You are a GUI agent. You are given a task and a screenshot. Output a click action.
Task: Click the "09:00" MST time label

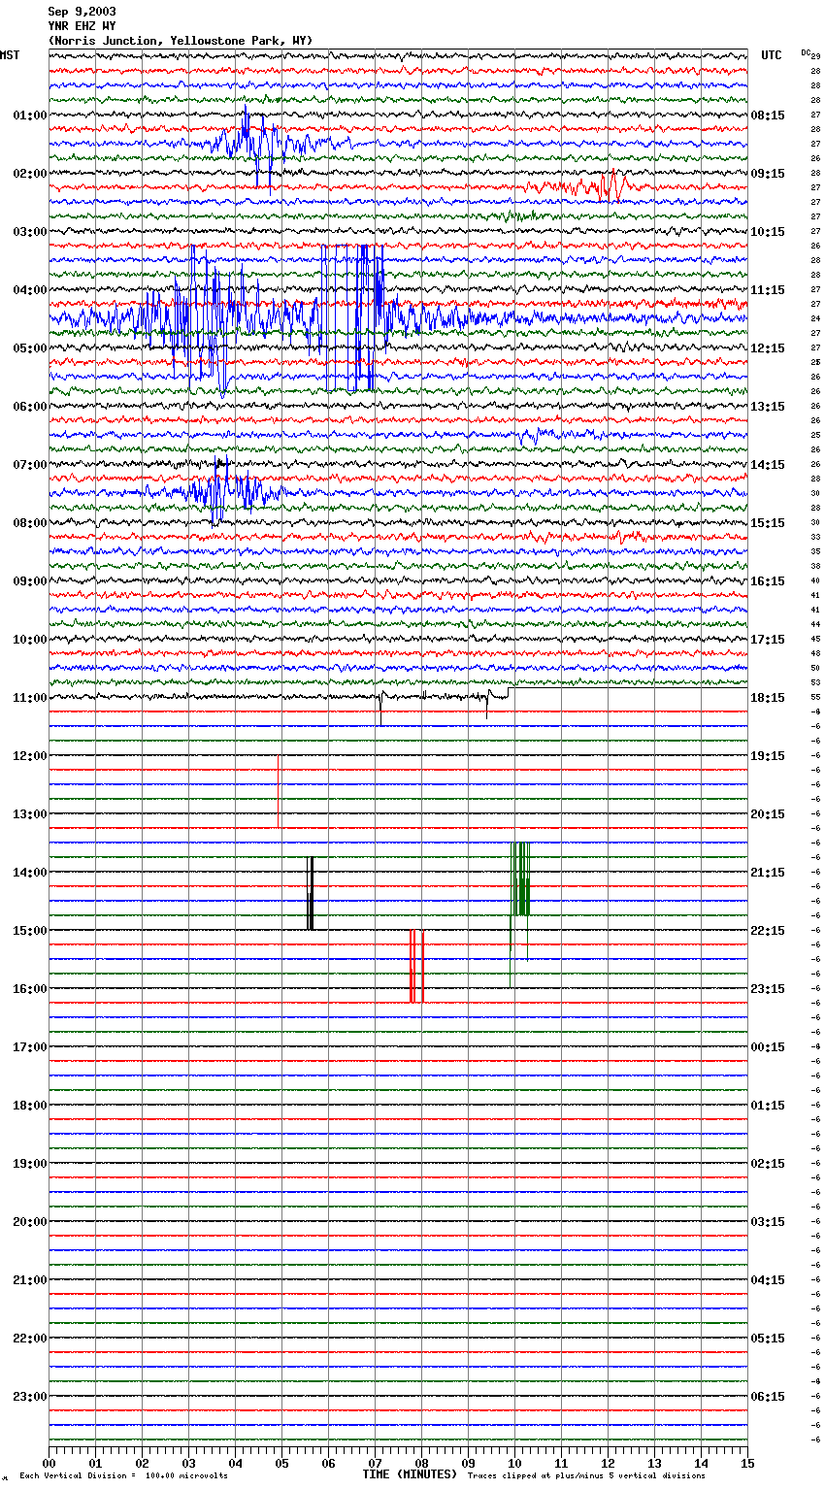click(30, 581)
